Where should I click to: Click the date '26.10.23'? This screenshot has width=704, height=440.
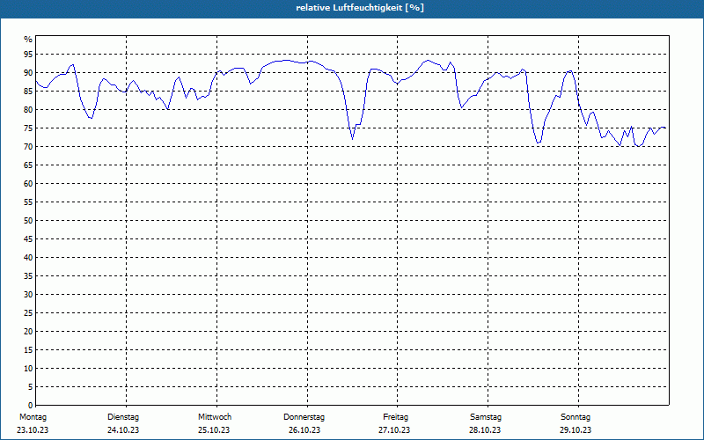click(304, 430)
